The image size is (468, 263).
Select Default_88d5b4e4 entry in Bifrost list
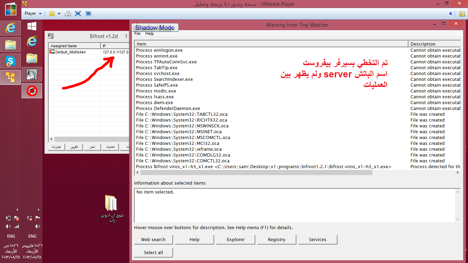click(70, 52)
